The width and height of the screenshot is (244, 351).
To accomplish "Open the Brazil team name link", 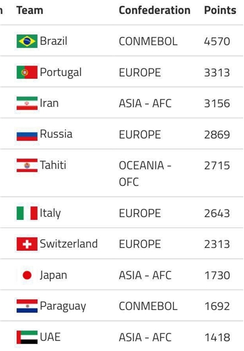I will pyautogui.click(x=53, y=41).
